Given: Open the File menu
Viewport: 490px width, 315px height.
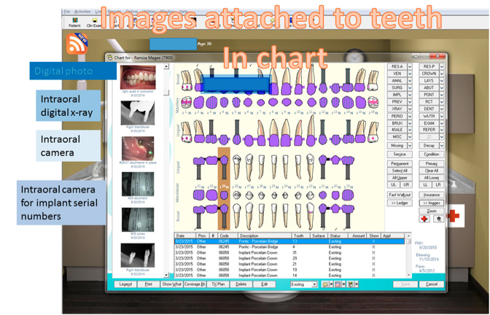Looking at the screenshot, I should pos(66,12).
